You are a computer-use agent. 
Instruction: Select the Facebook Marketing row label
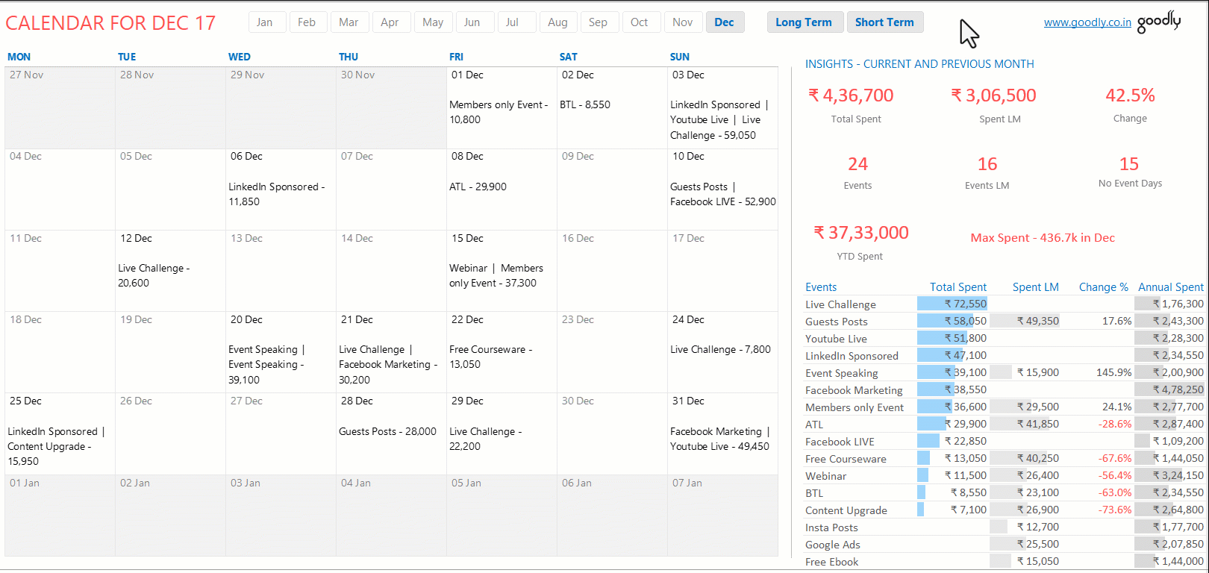[x=854, y=390]
